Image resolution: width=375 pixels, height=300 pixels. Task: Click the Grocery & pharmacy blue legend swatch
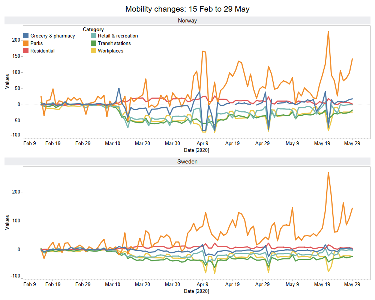26,36
